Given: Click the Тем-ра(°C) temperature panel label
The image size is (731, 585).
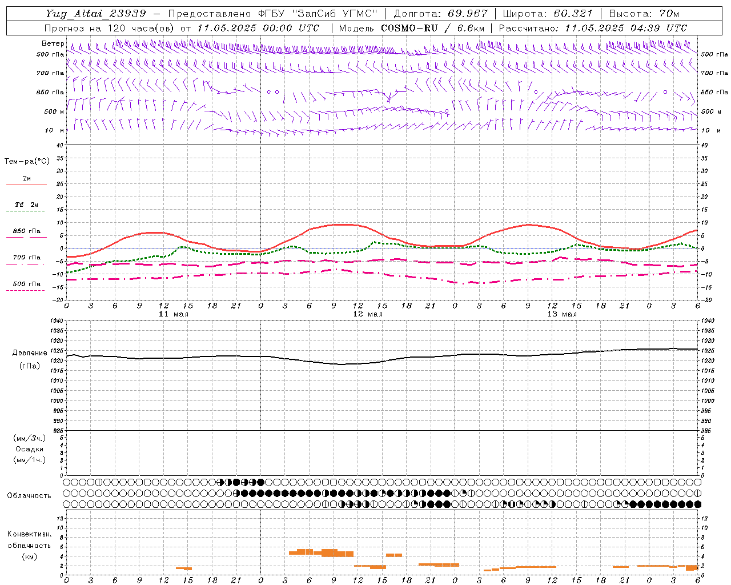Looking at the screenshot, I should coord(27,162).
